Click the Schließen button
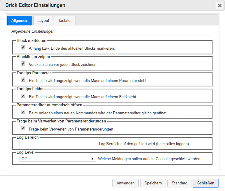This screenshot has height=191, width=225. point(205,183)
